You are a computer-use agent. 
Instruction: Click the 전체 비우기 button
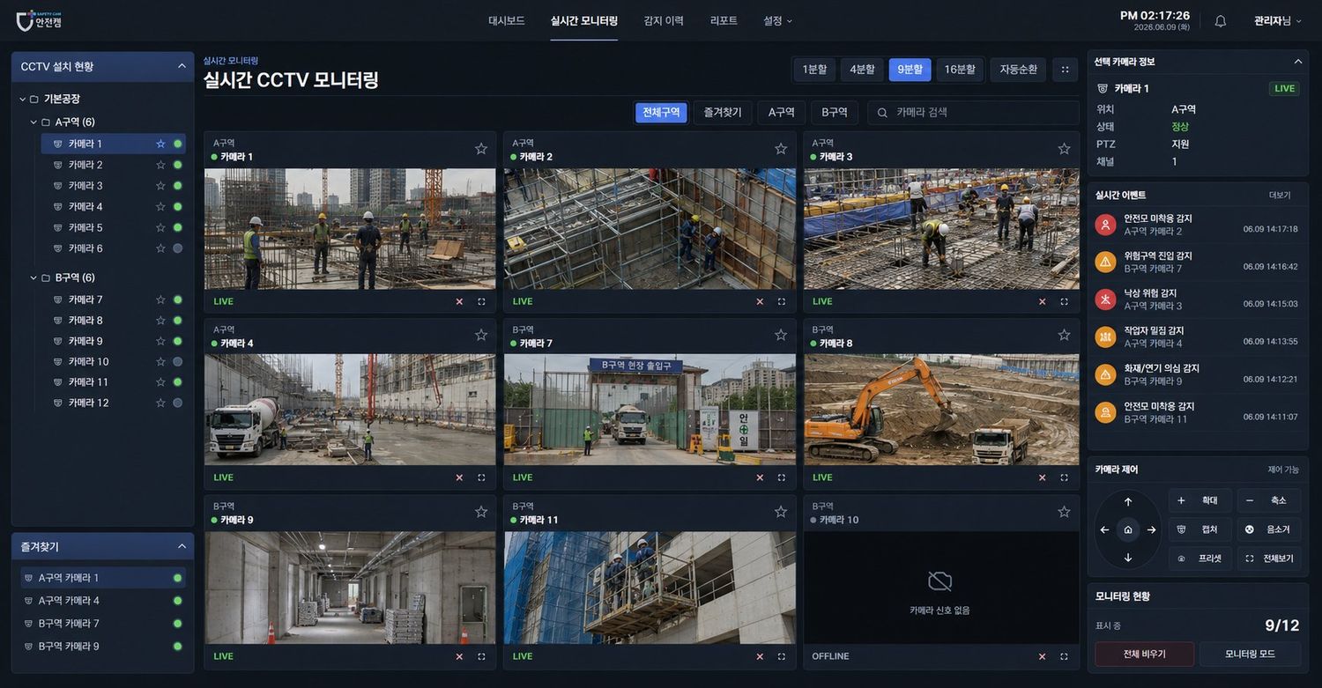[x=1144, y=655]
